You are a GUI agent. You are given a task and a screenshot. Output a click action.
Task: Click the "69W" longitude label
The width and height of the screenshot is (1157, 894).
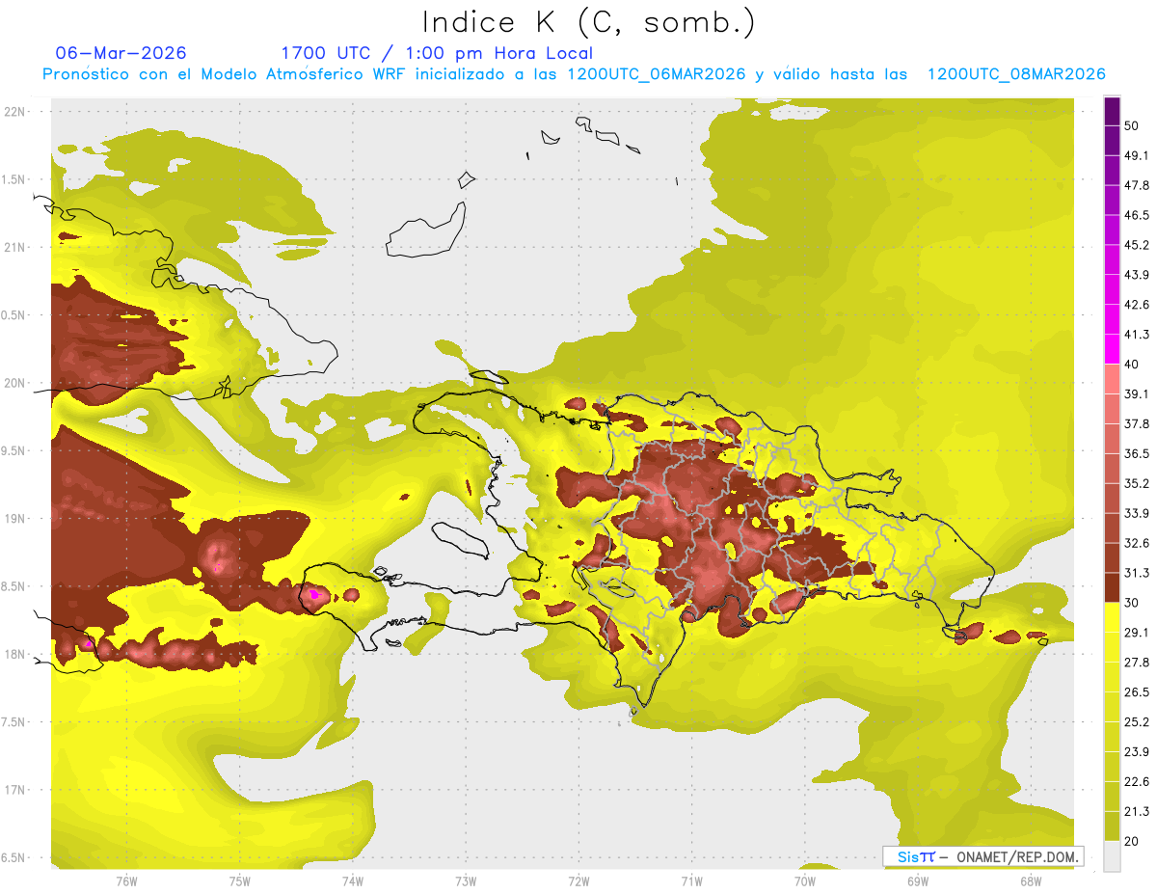[918, 880]
